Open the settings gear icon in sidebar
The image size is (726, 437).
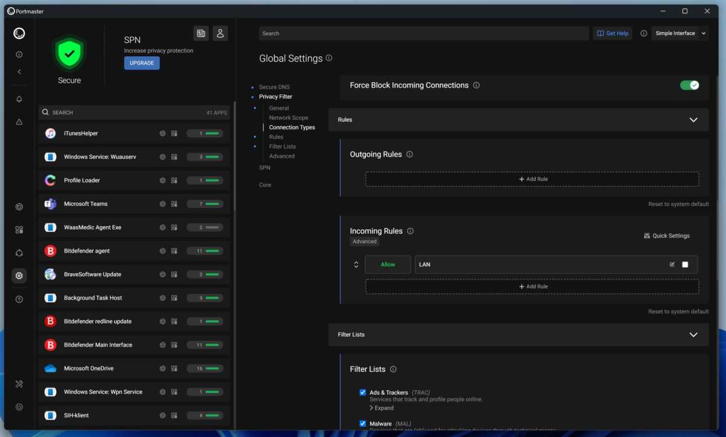(x=19, y=276)
